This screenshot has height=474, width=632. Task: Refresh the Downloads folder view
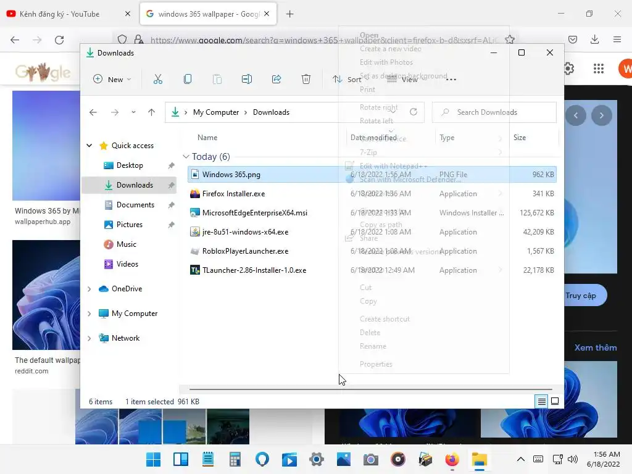[x=414, y=112]
